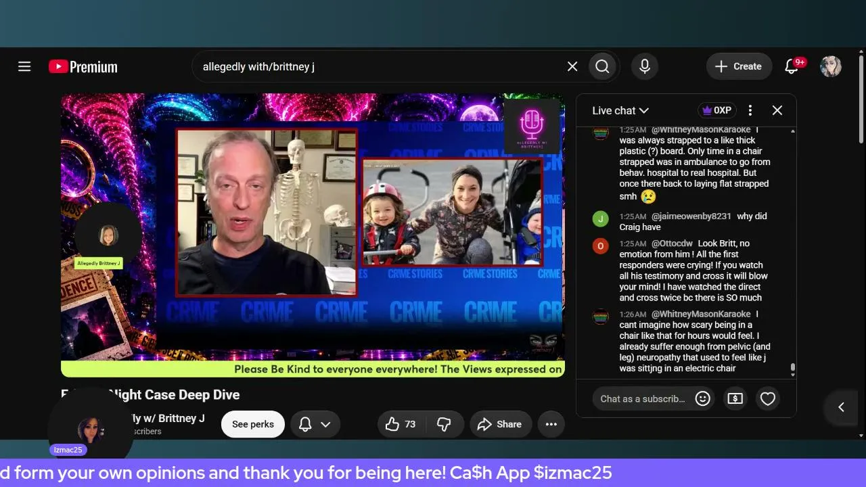Expand the Live chat mode dropdown
The width and height of the screenshot is (866, 487).
[620, 110]
